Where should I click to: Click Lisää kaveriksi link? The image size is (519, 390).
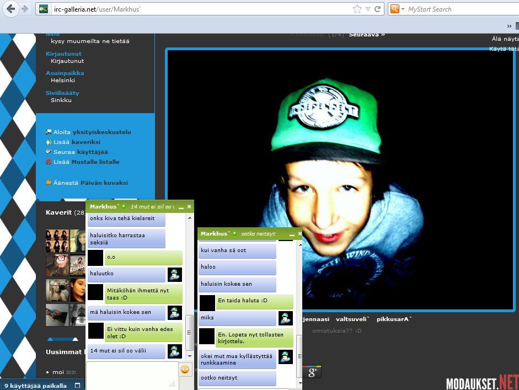coord(77,142)
